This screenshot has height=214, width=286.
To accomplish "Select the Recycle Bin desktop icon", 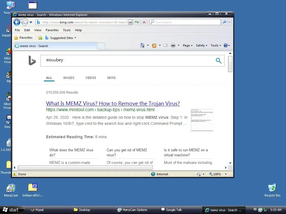I will click(272, 190).
